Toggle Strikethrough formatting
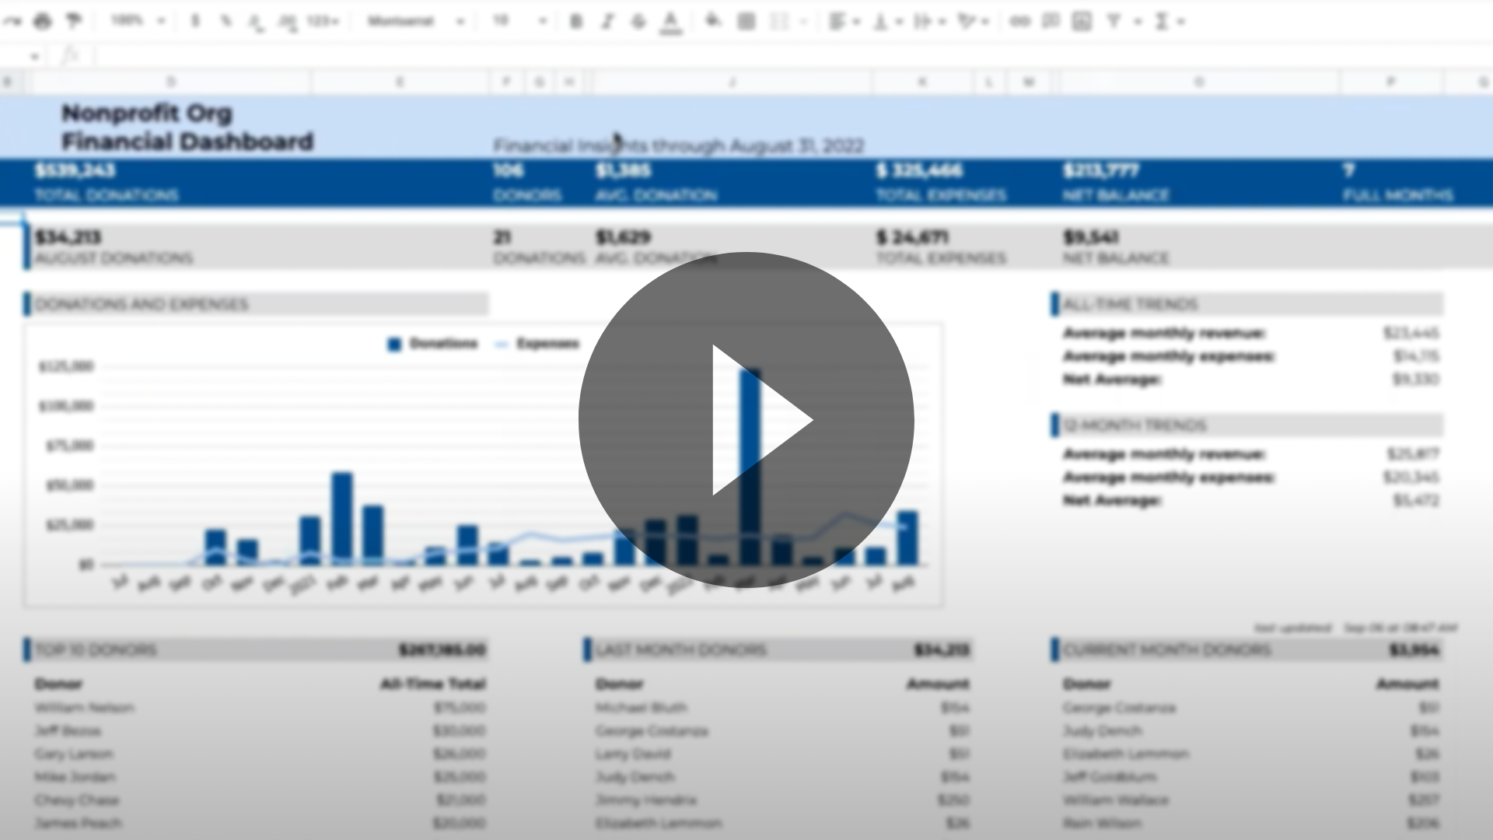 coord(638,22)
